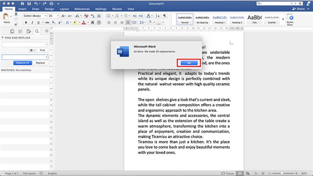Screen dimensions: 313x176
Task: Click the red Font Color button
Action: click(x=84, y=23)
